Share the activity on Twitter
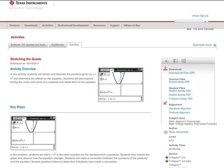 pyautogui.click(x=183, y=61)
